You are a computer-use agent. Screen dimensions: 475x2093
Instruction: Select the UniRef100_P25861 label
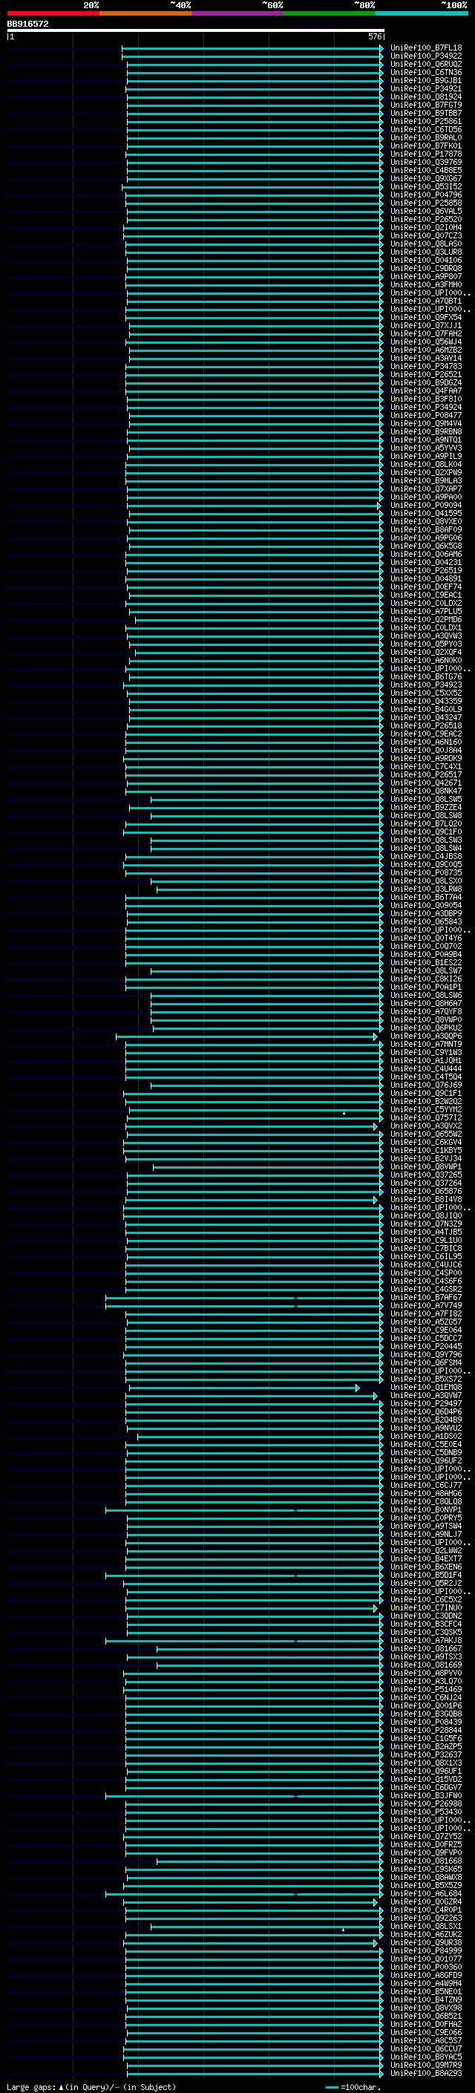[x=425, y=121]
